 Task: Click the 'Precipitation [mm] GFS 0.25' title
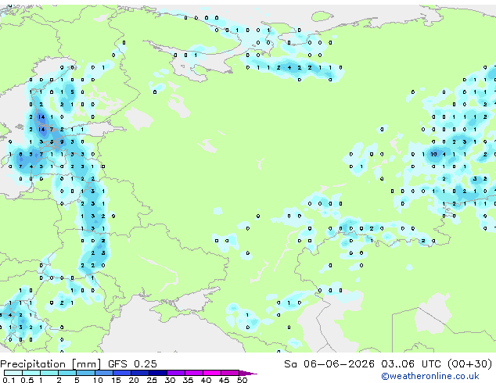[78, 364]
